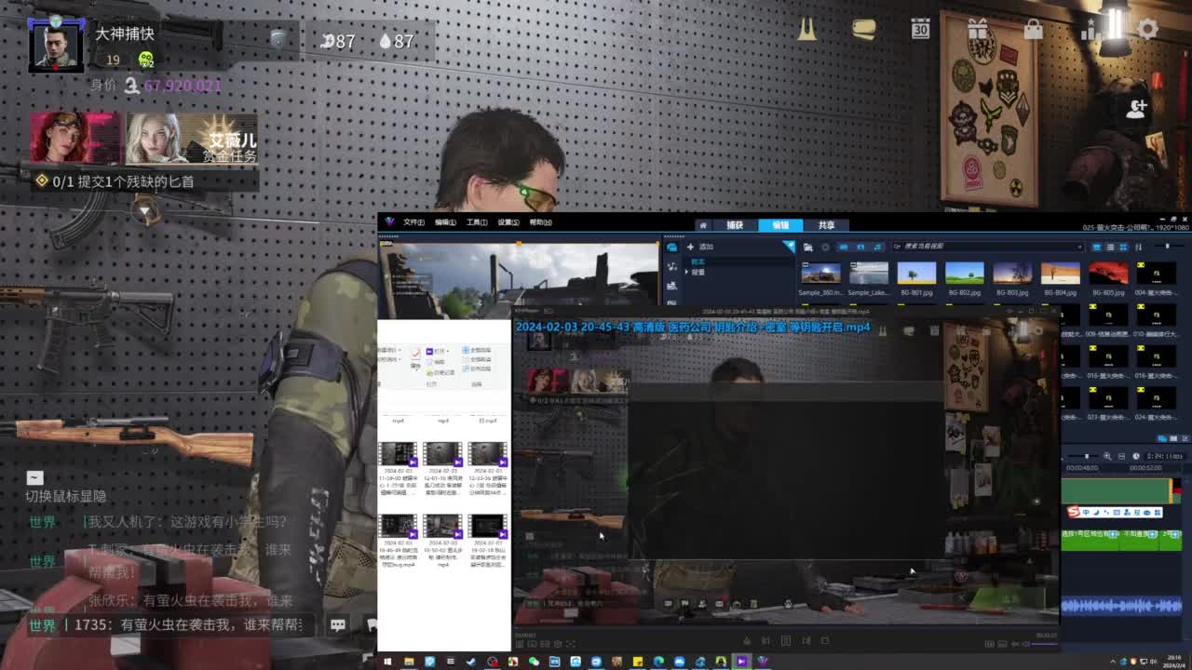Select the Sample_Lake thumbnail
The height and width of the screenshot is (670, 1192).
point(869,274)
